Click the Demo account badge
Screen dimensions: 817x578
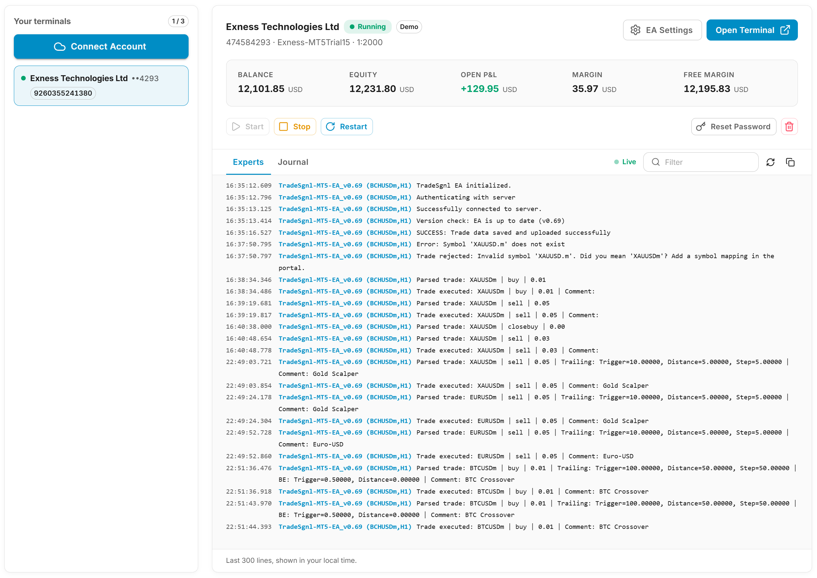(x=409, y=27)
